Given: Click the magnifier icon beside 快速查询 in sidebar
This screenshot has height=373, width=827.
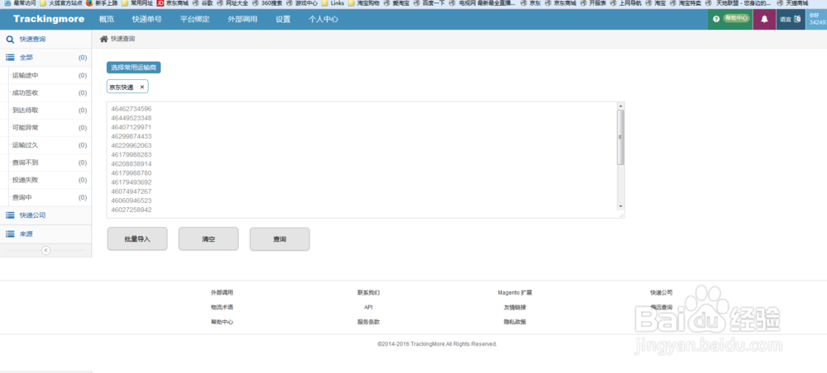Looking at the screenshot, I should coord(10,40).
